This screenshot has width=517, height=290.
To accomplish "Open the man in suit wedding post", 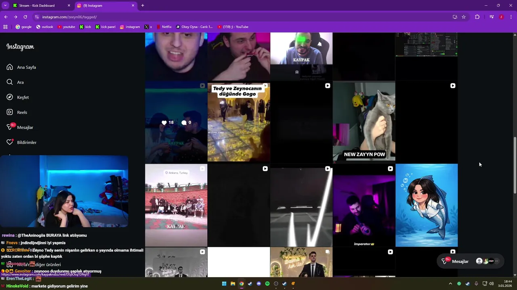I will point(301,262).
